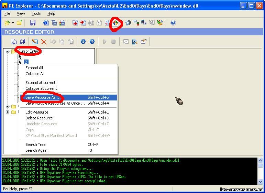This screenshot has width=265, height=193.
Task: Click the greyed play triangle button
Action: 104,42
